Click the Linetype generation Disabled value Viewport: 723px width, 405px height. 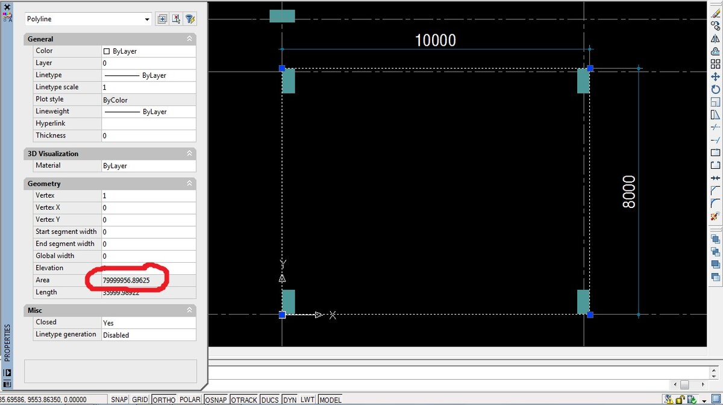[148, 334]
